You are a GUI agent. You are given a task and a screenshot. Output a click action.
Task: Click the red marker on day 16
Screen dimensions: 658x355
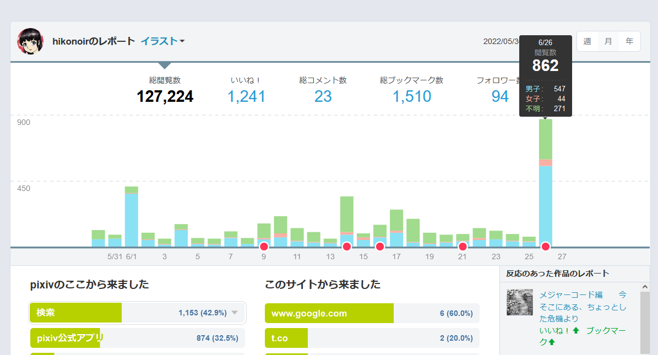pos(380,247)
